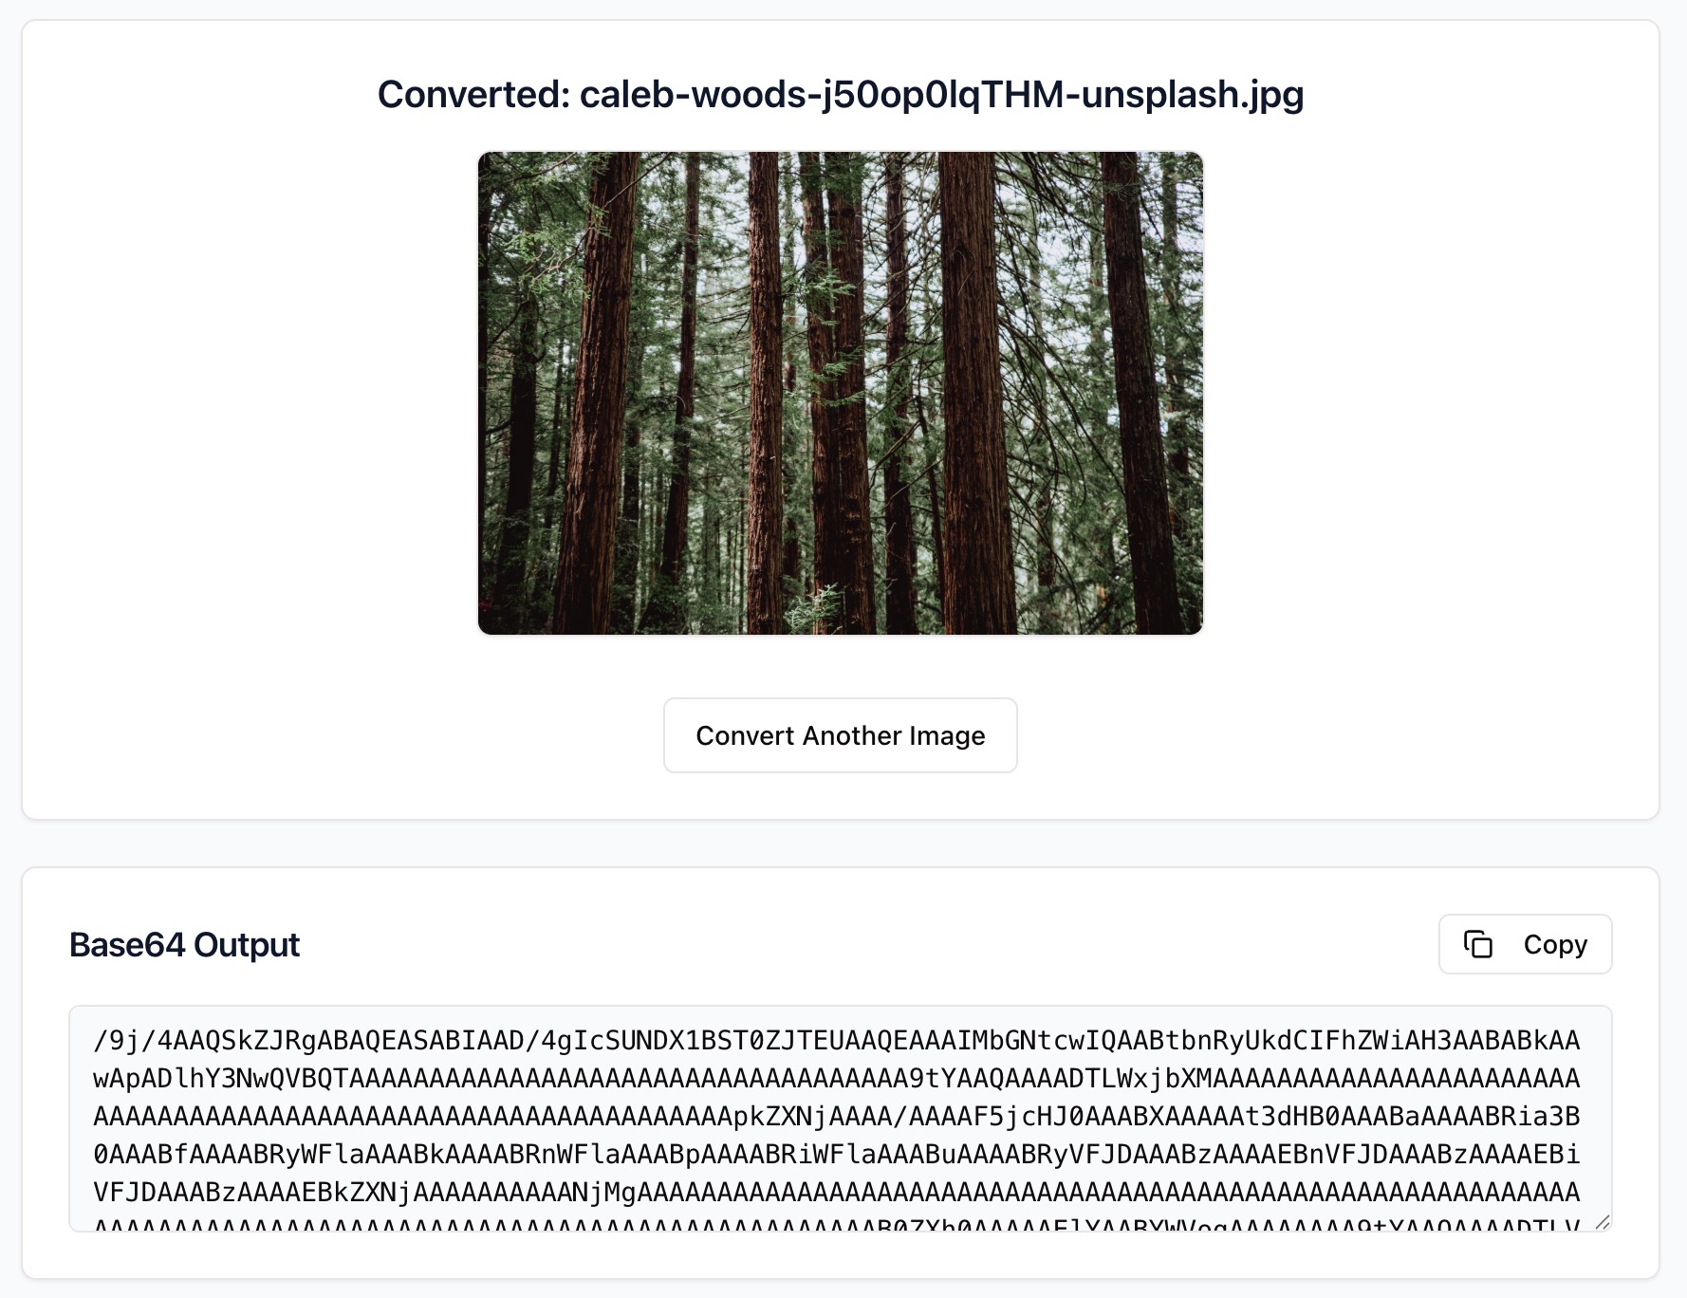
Task: Click the middle of the base64 text block
Action: click(835, 1129)
